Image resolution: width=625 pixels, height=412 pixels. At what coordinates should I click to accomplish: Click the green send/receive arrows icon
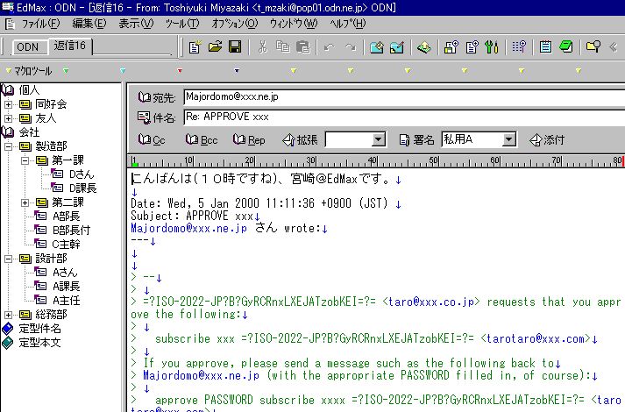click(x=424, y=47)
